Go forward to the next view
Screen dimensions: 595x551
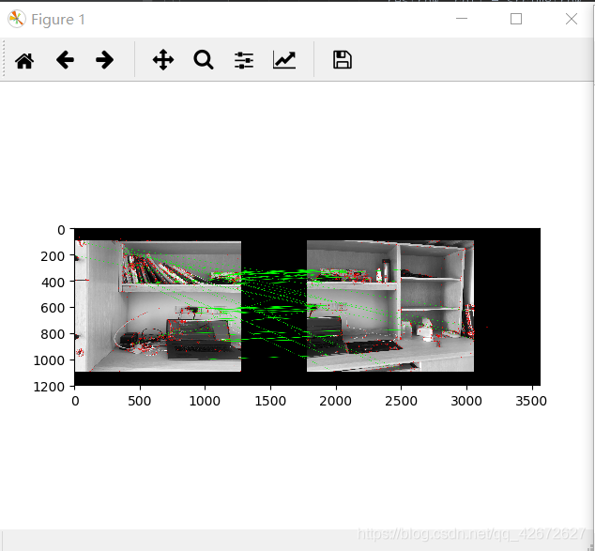click(x=105, y=60)
